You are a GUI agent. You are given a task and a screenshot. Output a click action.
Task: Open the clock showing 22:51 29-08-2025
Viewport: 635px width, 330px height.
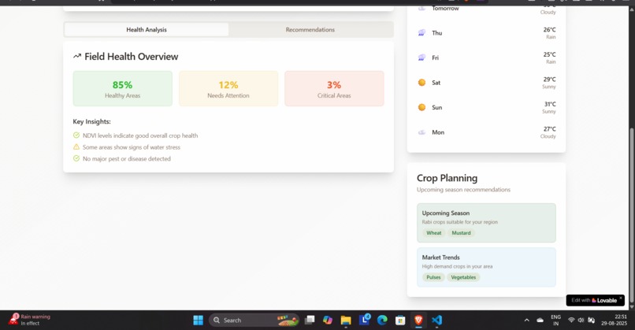(614, 320)
